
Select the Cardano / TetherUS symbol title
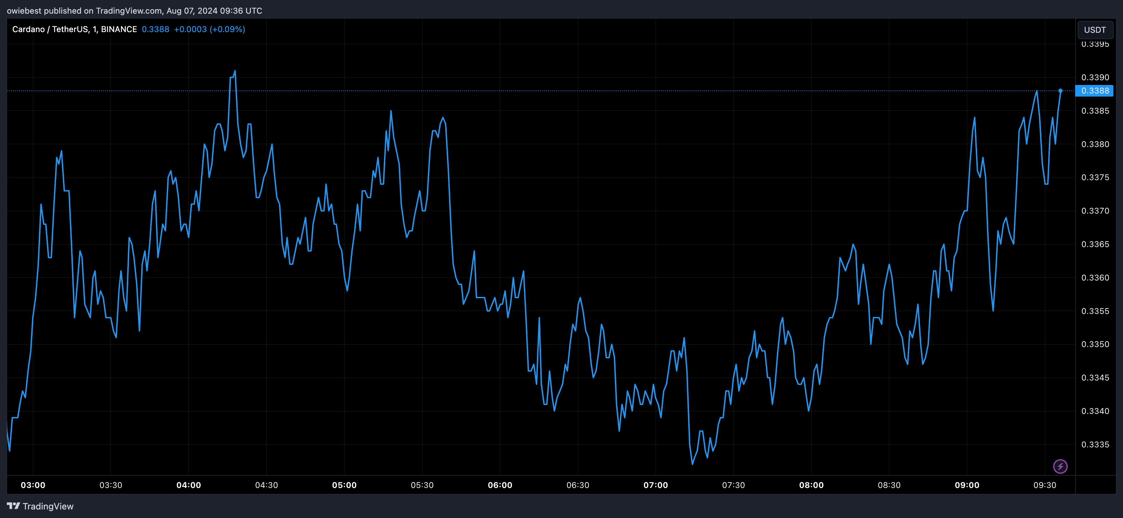(x=75, y=29)
